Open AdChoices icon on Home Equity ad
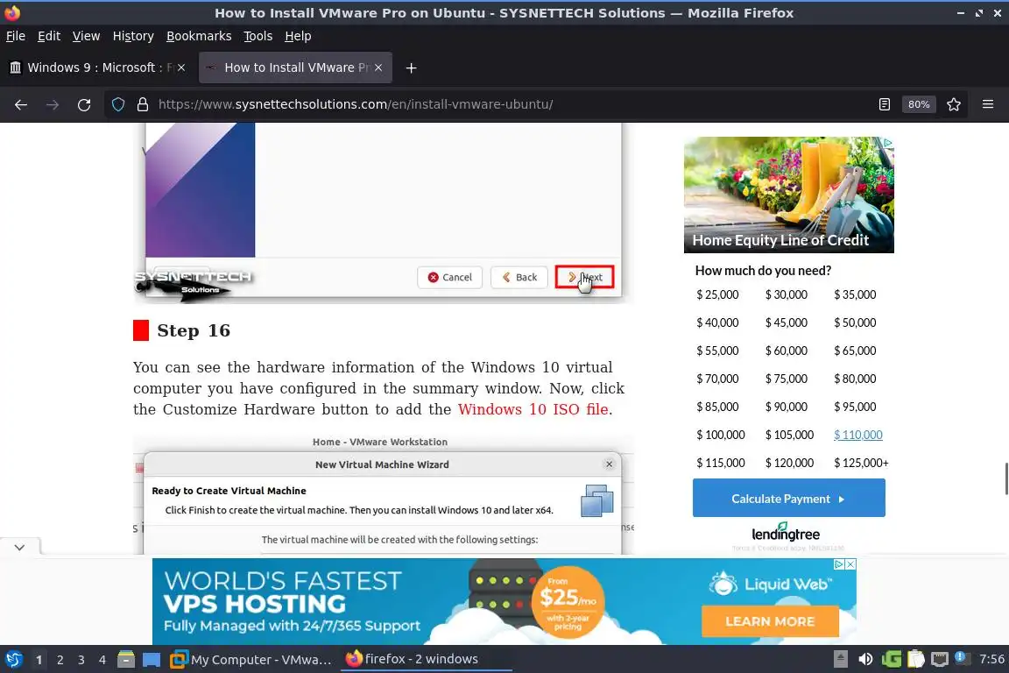Viewport: 1009px width, 673px height. pyautogui.click(x=888, y=142)
